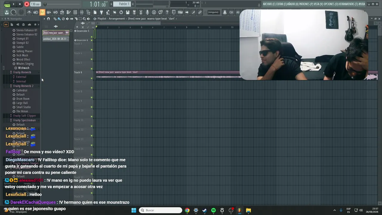Screen dimensions: 382x215
Task: Arm the red Record button
Action: [x=27, y=4]
